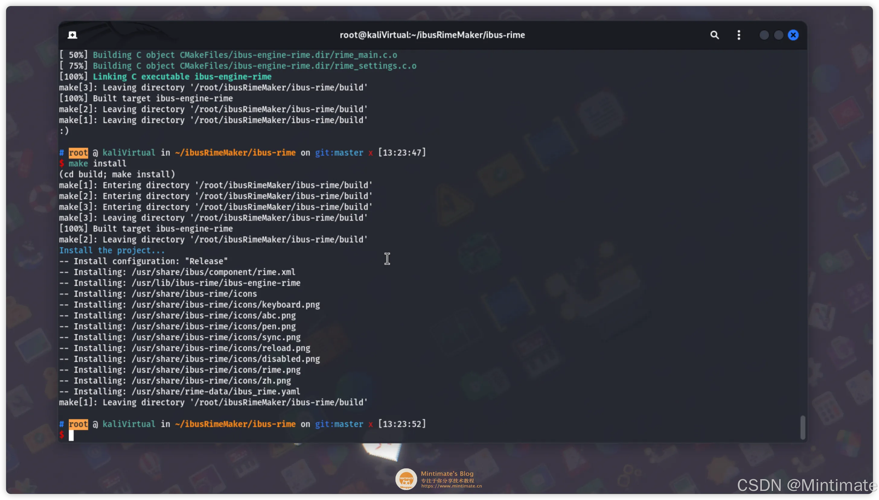Screen dimensions: 879x500
Task: Click the '[ 50%] Building C object' rime_main line
Action: (228, 55)
